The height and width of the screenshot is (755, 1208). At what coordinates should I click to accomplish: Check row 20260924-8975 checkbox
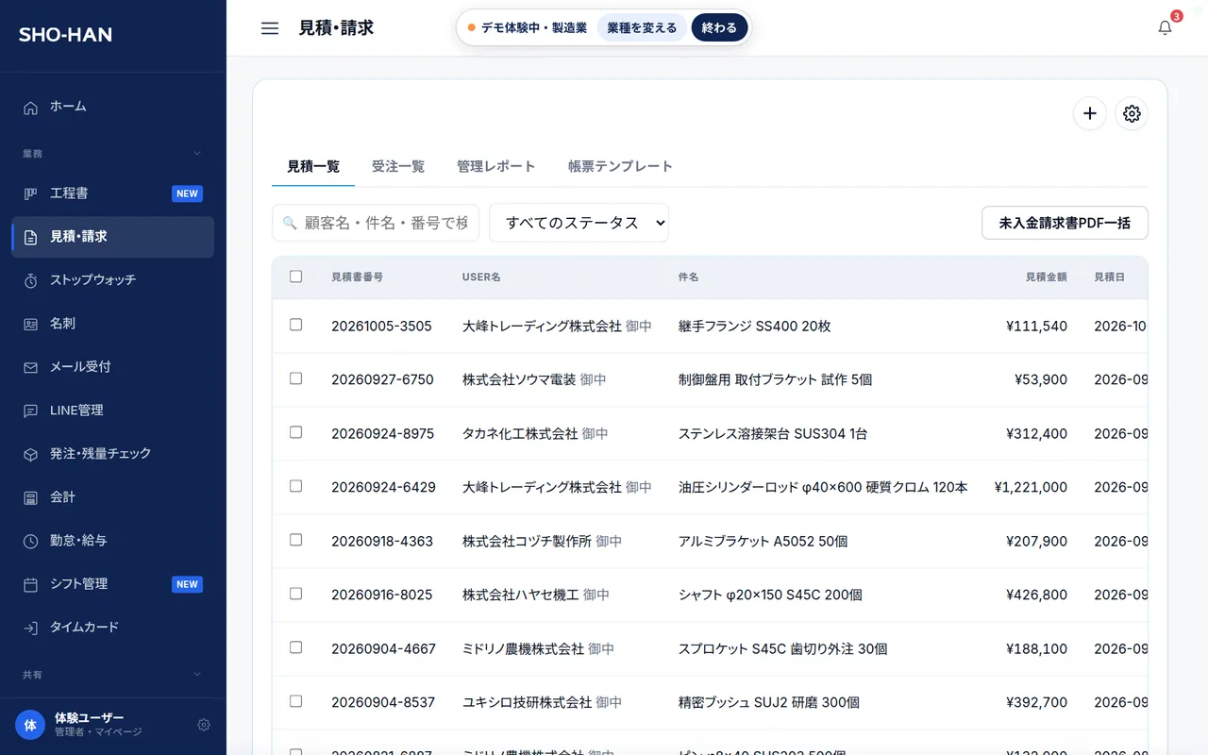coord(296,432)
